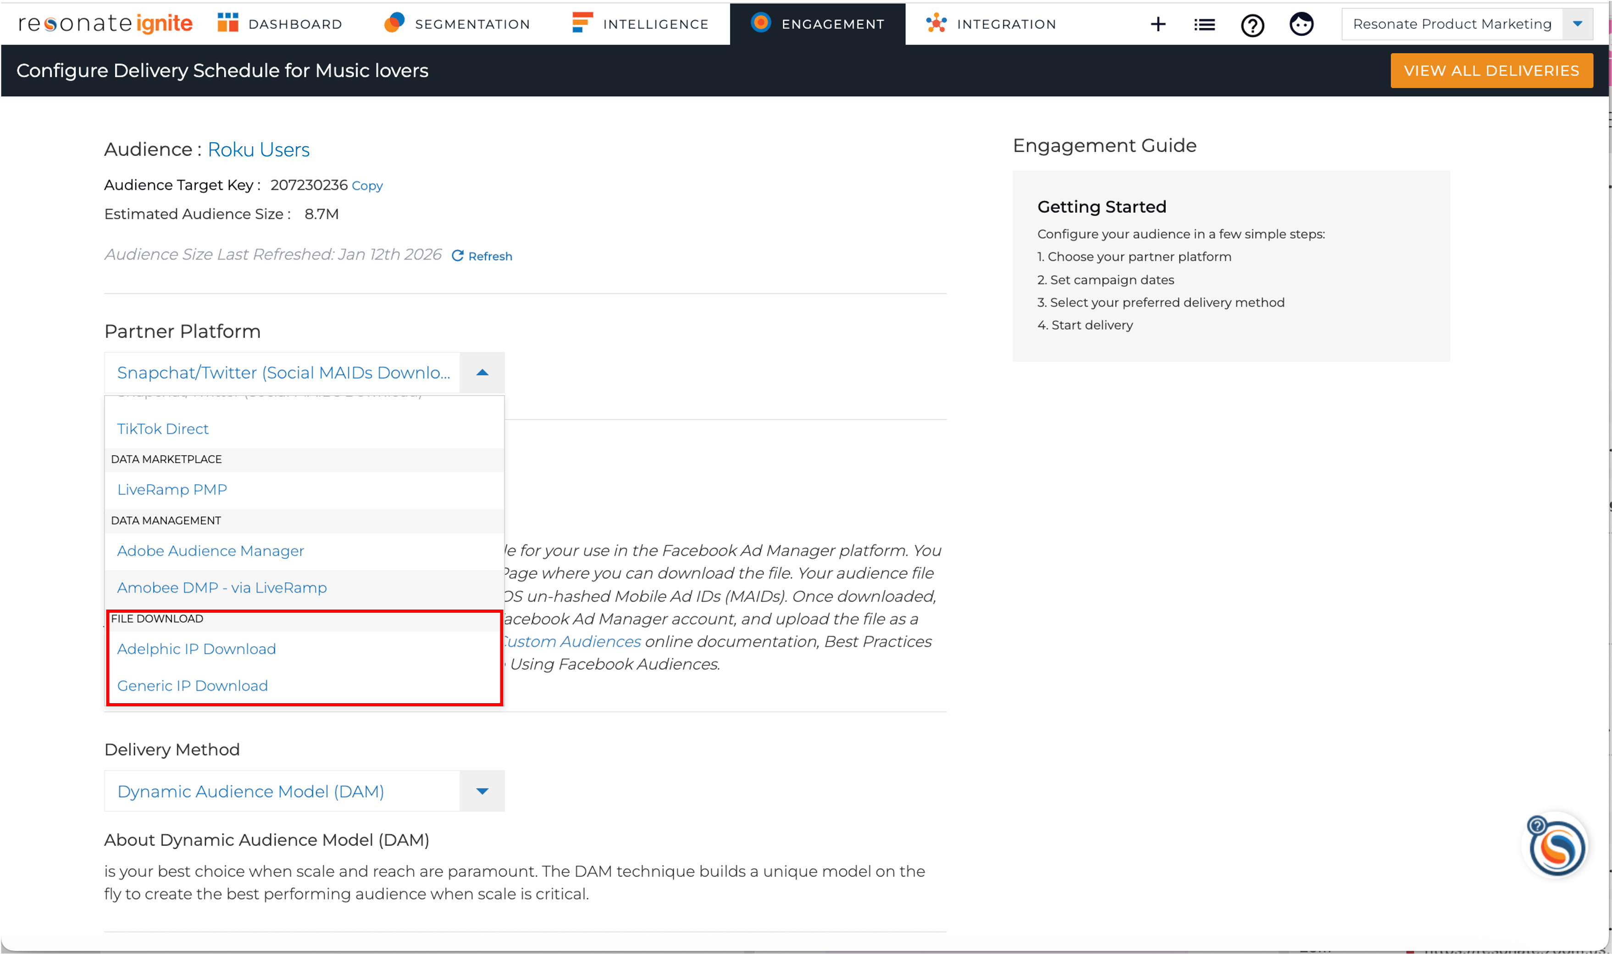Expand the Delivery Method dropdown arrow
This screenshot has height=954, width=1612.
pyautogui.click(x=482, y=791)
